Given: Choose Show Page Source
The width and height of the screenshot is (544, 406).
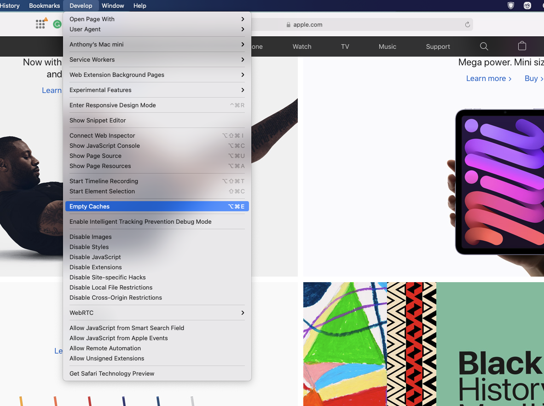Looking at the screenshot, I should click(157, 156).
